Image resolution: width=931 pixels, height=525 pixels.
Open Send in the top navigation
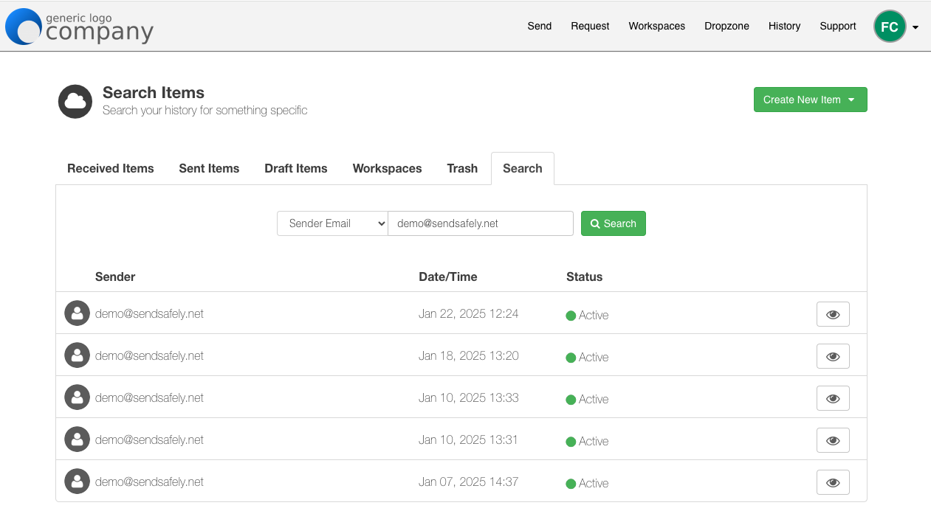click(540, 26)
